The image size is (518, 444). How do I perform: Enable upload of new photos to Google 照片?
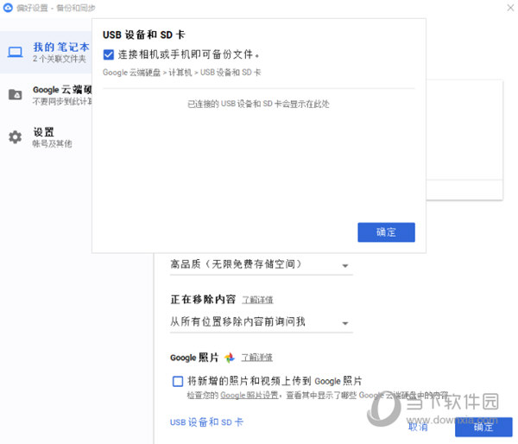coord(178,381)
